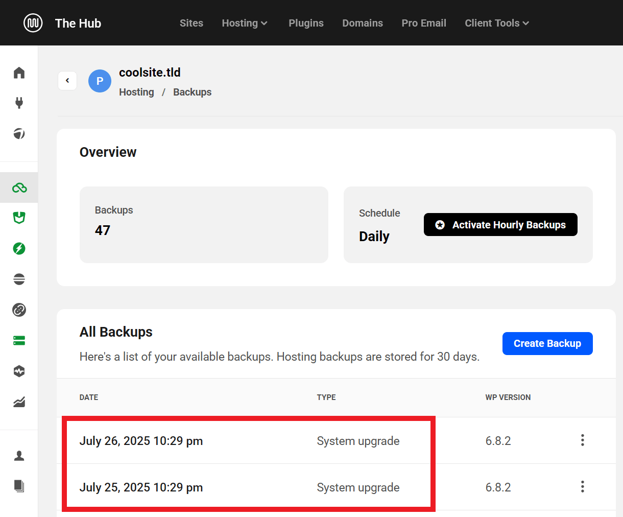
Task: Click the back arrow button
Action: click(67, 81)
